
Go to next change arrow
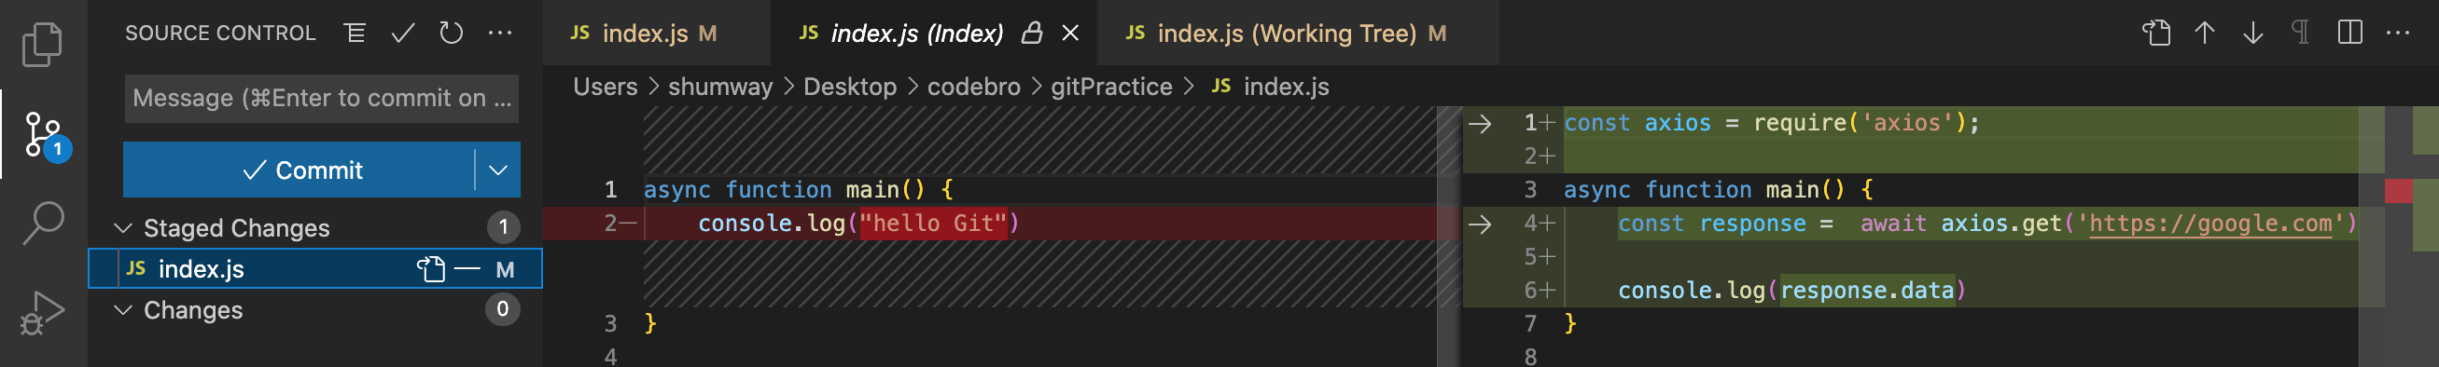[x=2252, y=34]
